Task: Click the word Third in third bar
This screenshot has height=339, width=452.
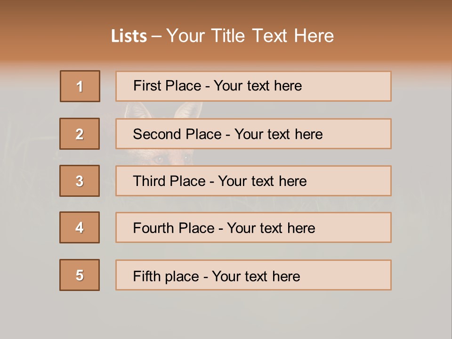Action: coord(148,181)
